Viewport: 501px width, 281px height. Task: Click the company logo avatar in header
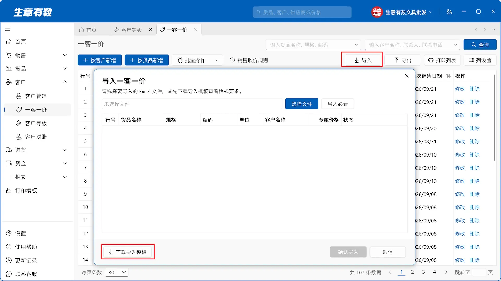click(377, 12)
